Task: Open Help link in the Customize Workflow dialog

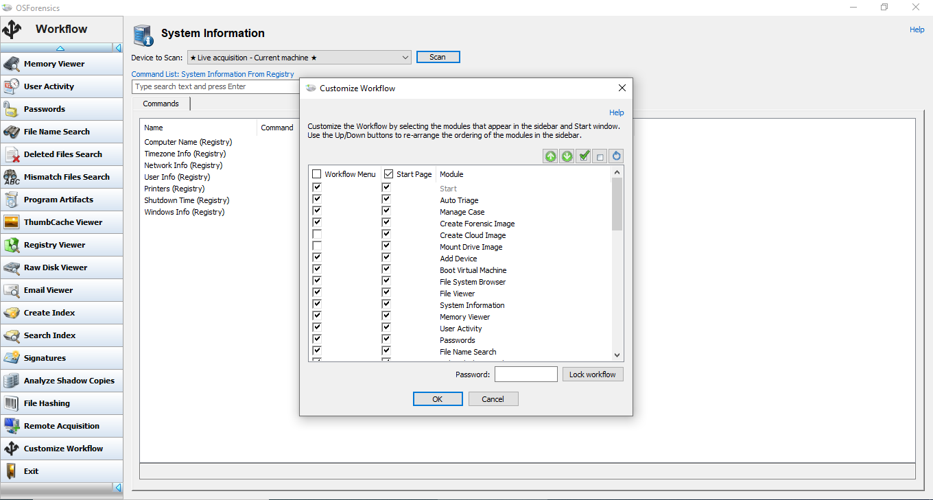Action: [617, 112]
